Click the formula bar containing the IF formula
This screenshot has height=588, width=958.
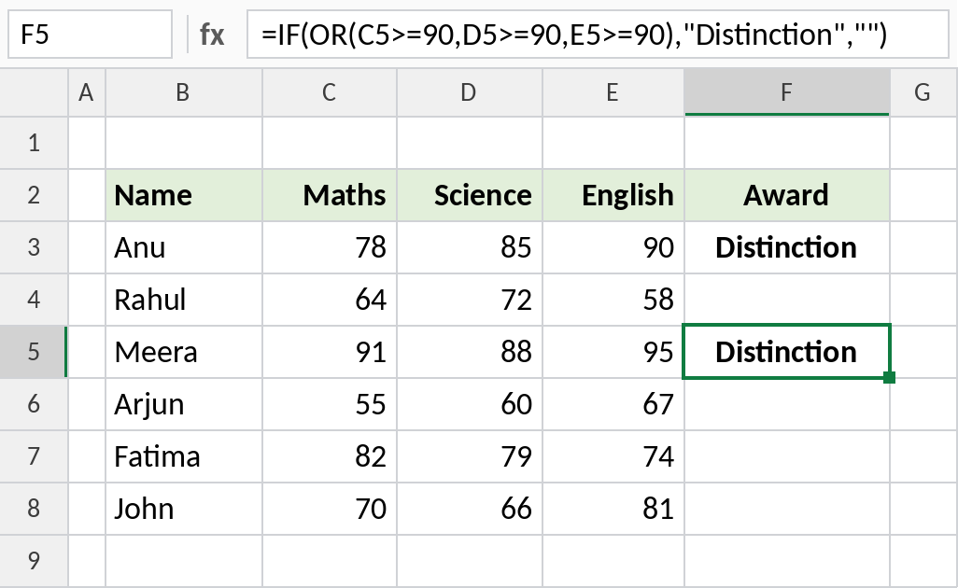(598, 35)
